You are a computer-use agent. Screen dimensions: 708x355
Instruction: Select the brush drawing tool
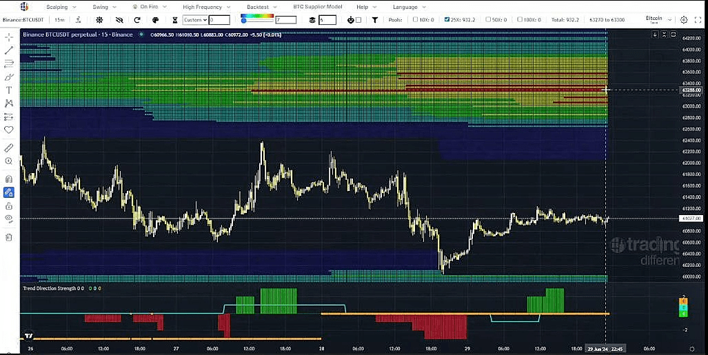point(8,77)
